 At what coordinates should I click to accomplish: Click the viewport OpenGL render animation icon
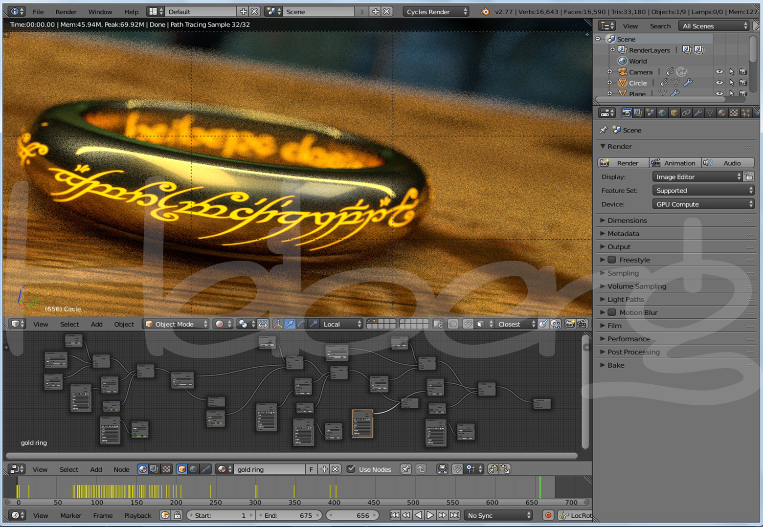pos(582,324)
